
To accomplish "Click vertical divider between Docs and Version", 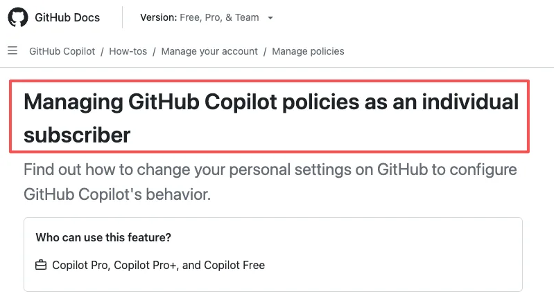I will [x=122, y=17].
